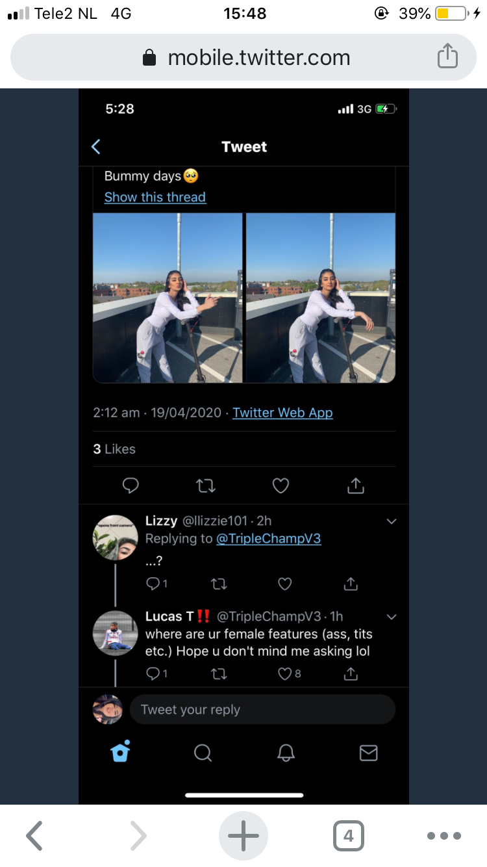Open the Messages envelope tab

[x=368, y=753]
